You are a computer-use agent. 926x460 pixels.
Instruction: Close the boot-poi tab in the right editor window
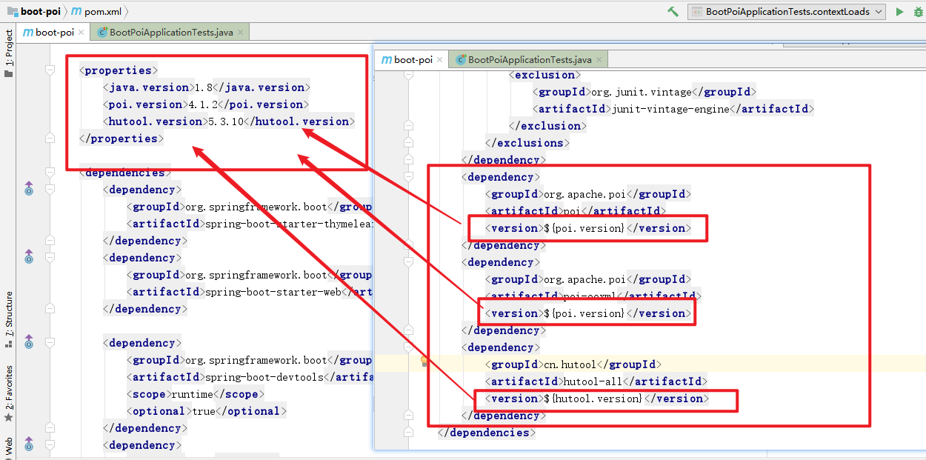pos(440,60)
